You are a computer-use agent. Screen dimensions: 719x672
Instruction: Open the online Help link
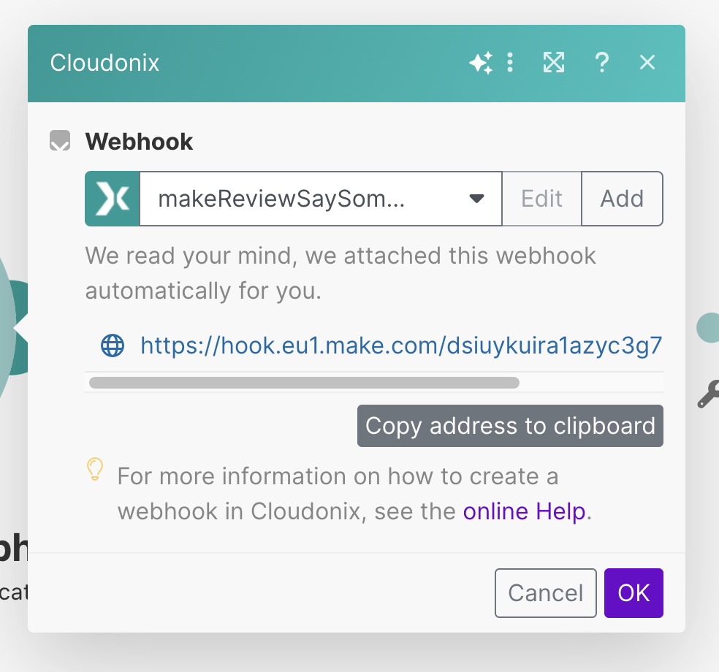(524, 511)
